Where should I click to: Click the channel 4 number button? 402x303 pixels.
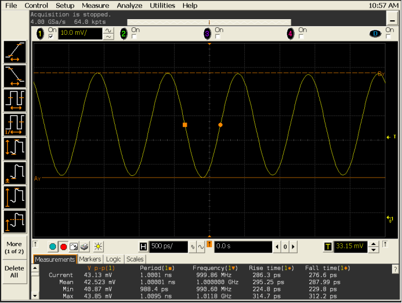291,34
